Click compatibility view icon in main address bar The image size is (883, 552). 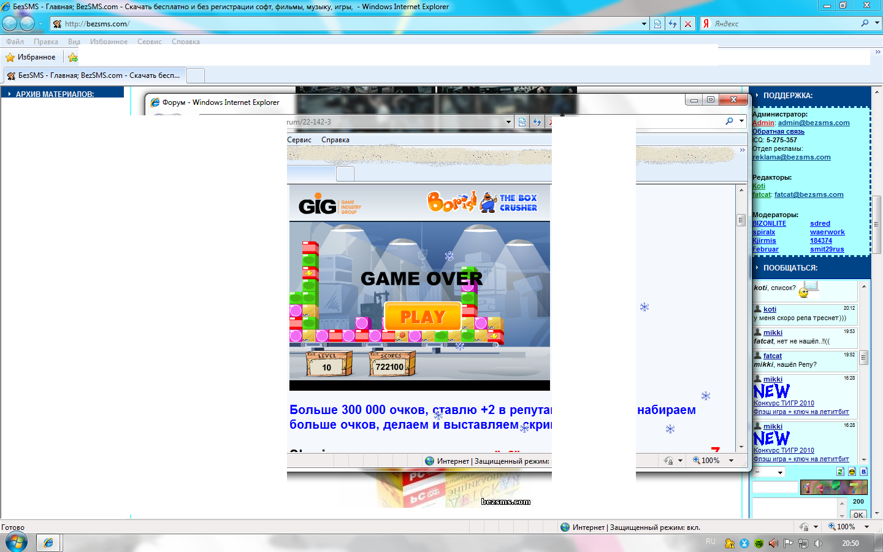657,24
